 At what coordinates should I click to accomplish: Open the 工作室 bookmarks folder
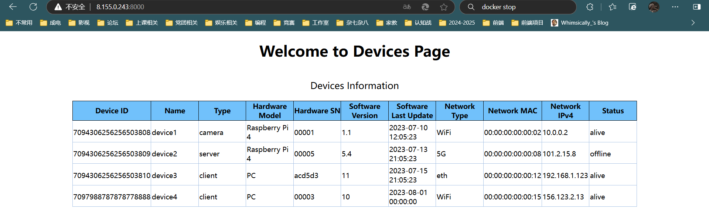[316, 23]
